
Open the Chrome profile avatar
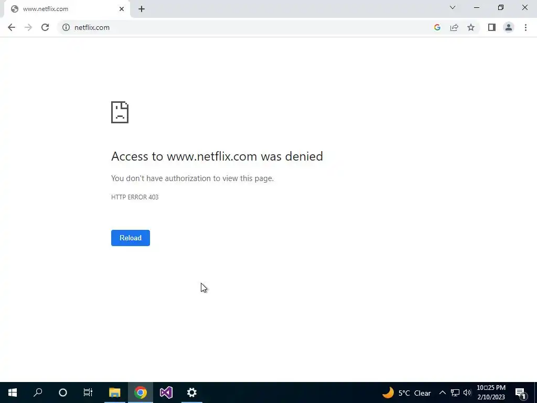509,27
